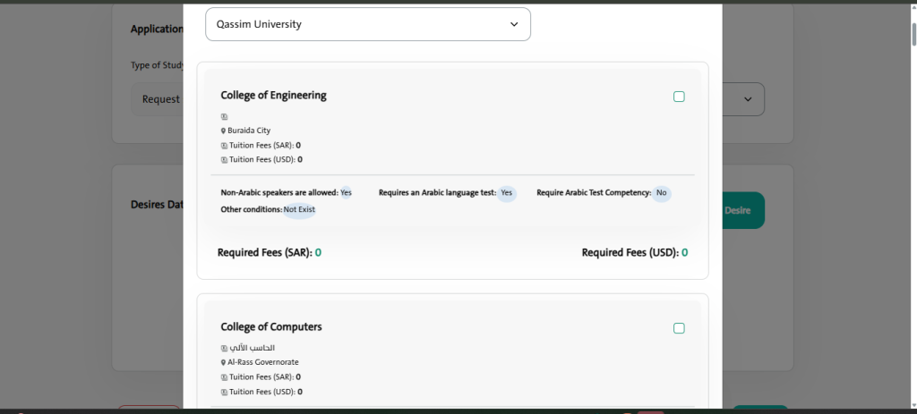This screenshot has height=414, width=917.
Task: Click the Require Arabic Test Competency label
Action: coord(595,193)
